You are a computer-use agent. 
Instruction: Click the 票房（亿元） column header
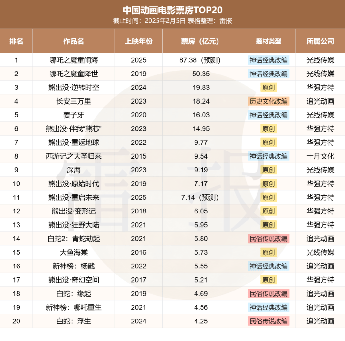click(202, 41)
